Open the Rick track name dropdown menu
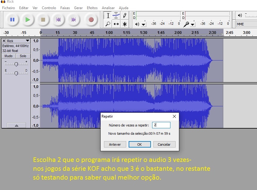 click(27, 41)
